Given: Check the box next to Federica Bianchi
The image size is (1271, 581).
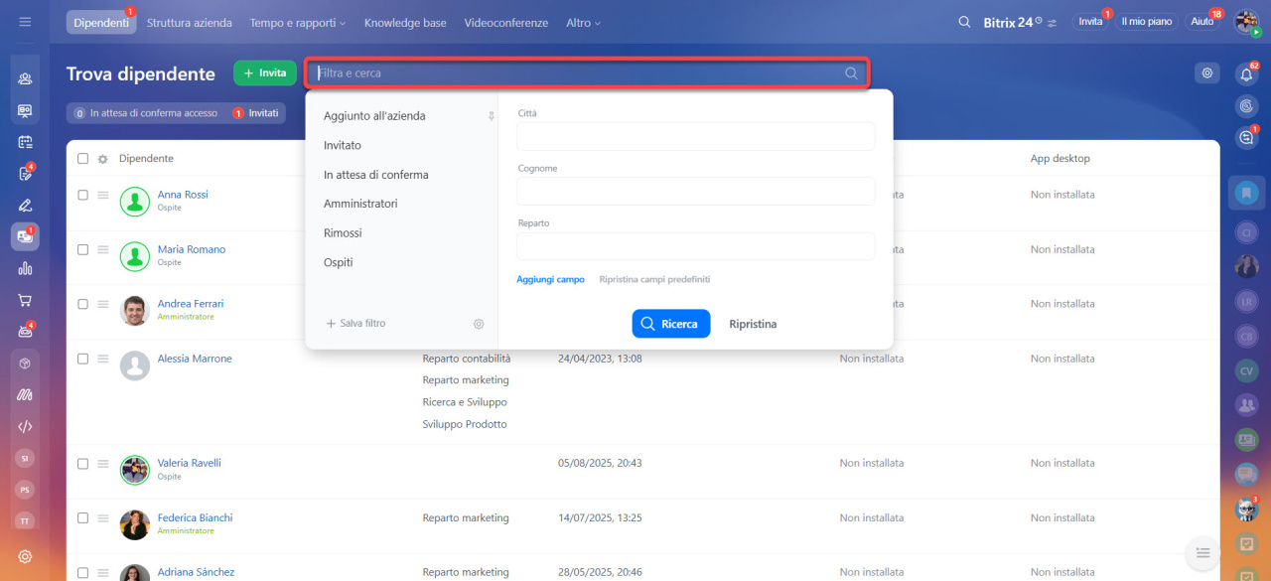Looking at the screenshot, I should [x=83, y=517].
